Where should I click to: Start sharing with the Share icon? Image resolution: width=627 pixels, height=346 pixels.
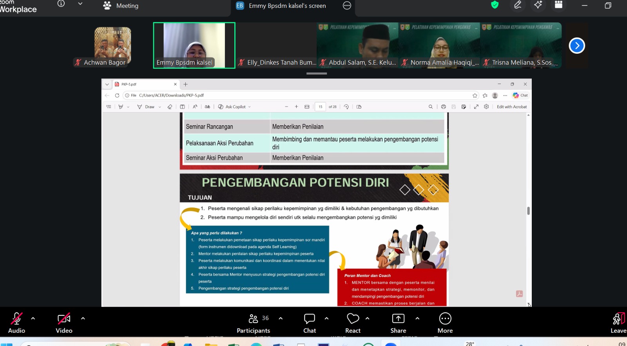click(398, 323)
